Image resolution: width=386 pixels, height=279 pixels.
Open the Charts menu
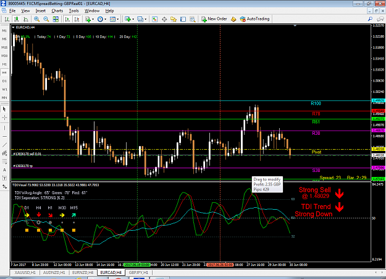click(57, 11)
